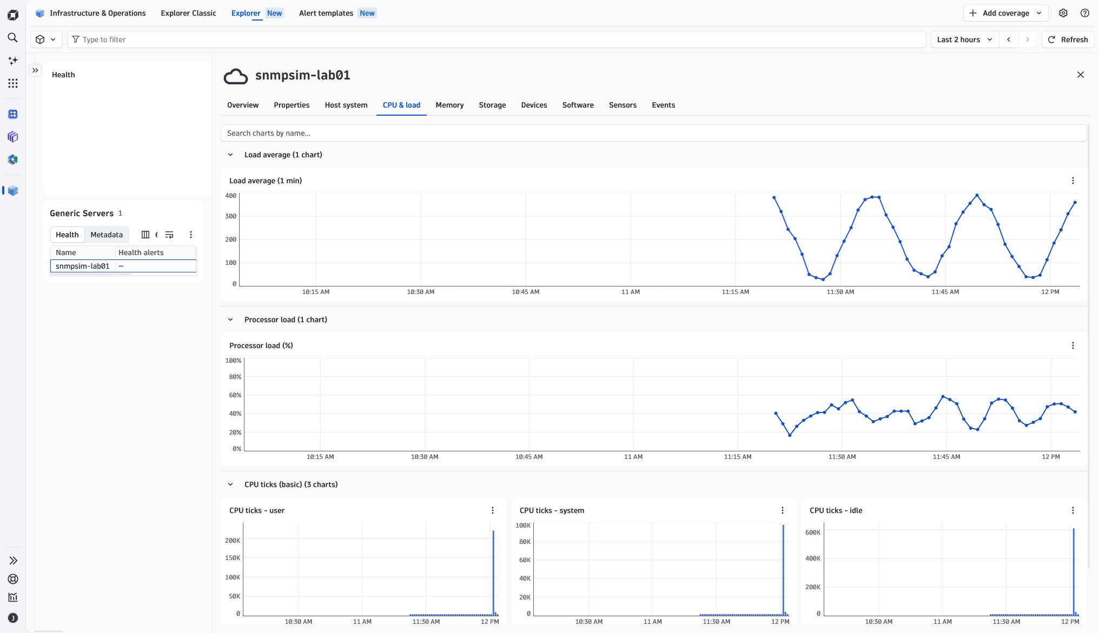Open the user avatar J menu
Image resolution: width=1099 pixels, height=633 pixels.
tap(13, 618)
